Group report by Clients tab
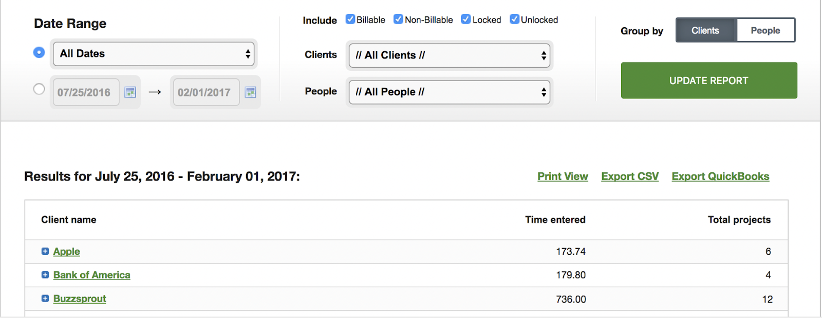 pos(706,30)
